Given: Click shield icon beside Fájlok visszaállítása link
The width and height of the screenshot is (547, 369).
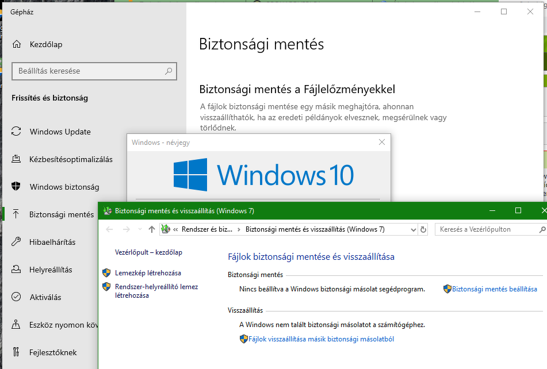Looking at the screenshot, I should click(243, 339).
